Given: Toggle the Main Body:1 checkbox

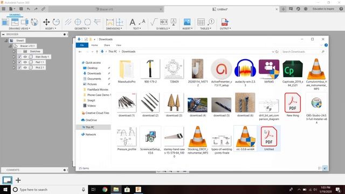Looking at the screenshot, I should click(x=19, y=57).
